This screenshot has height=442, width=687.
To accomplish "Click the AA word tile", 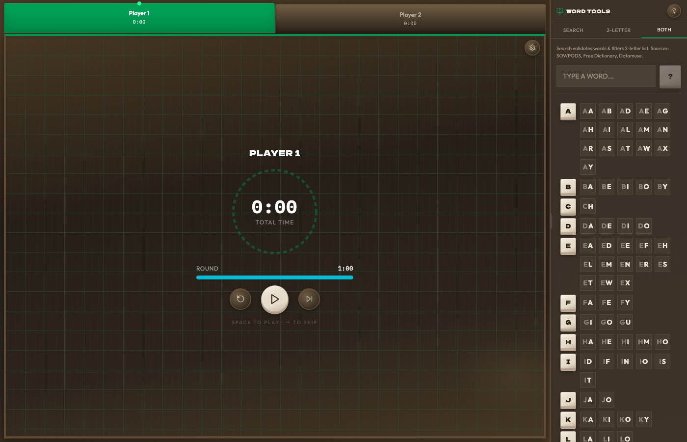I will point(587,111).
